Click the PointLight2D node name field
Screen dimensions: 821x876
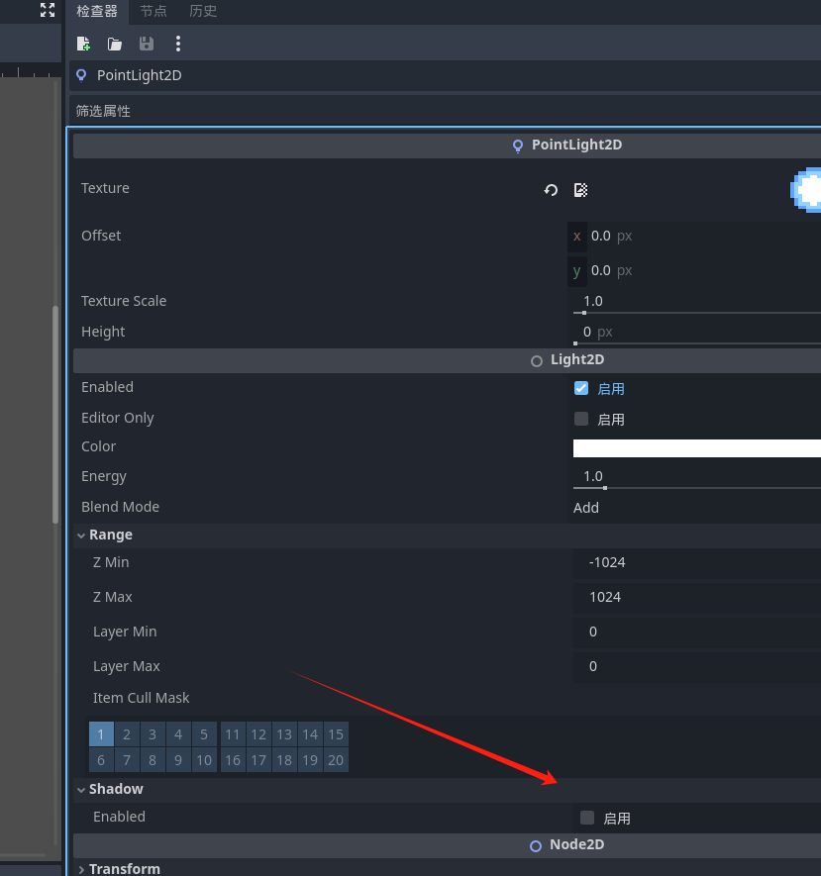(x=446, y=75)
